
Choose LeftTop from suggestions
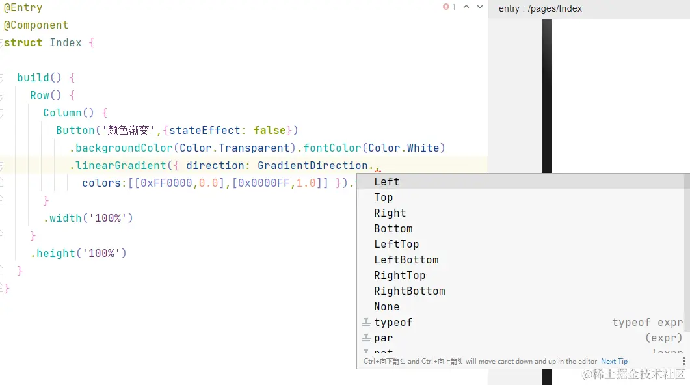coord(520,244)
